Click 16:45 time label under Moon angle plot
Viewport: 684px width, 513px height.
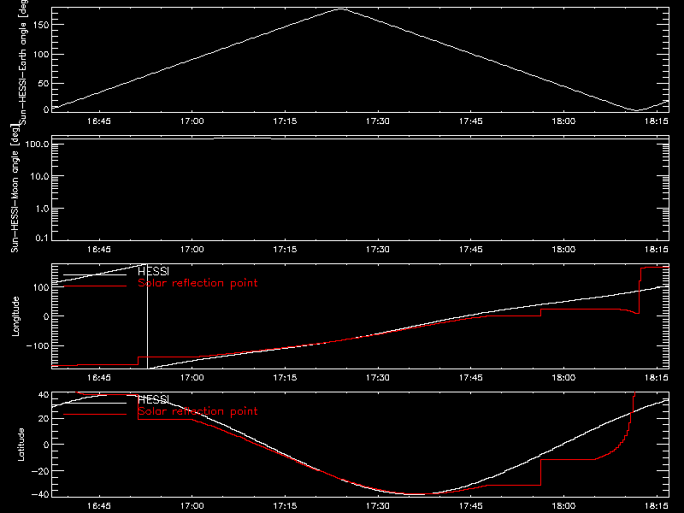pyautogui.click(x=99, y=250)
